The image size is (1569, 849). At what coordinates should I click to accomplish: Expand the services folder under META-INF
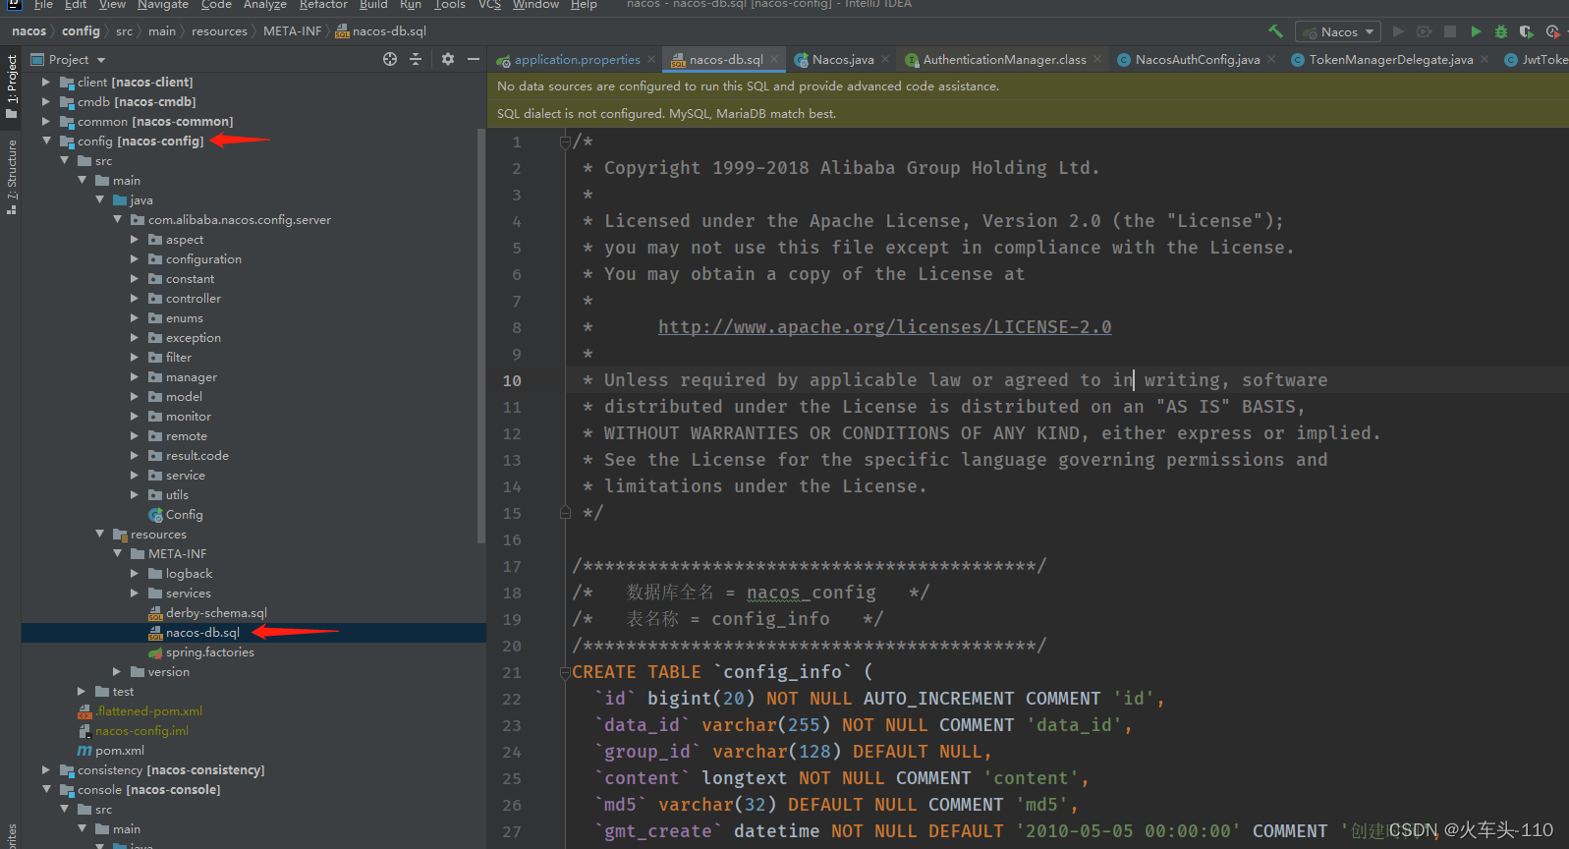[135, 594]
